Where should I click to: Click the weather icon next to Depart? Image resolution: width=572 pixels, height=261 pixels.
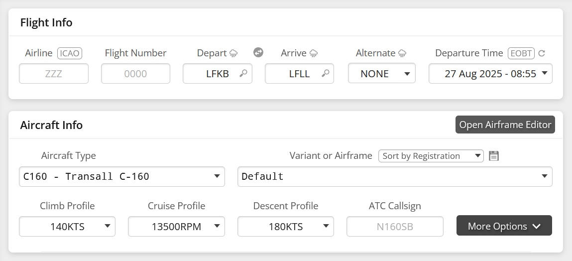point(233,53)
